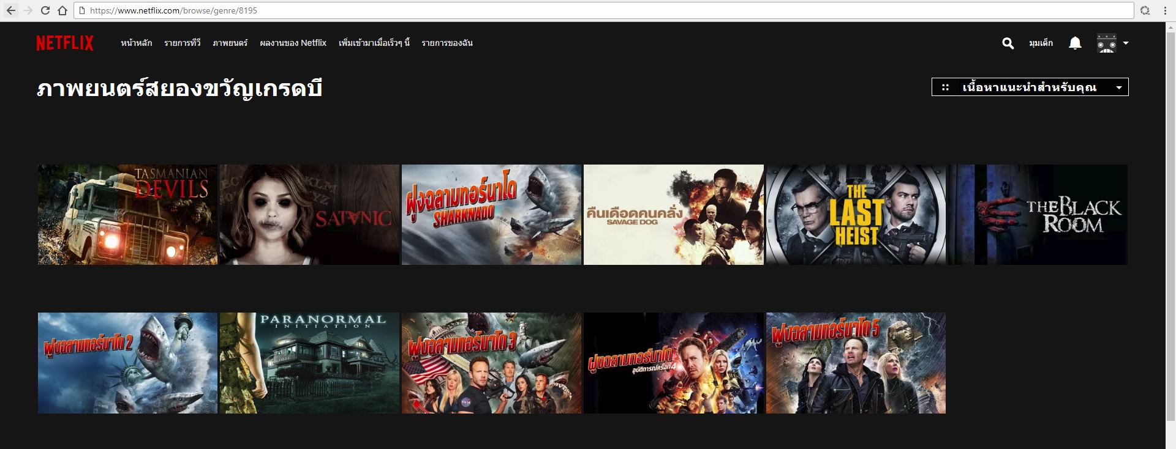Open เพิ่มเข้ามาเมื่อเร็วๆ นี้ menu item
Viewport: 1176px width, 449px height.
click(x=374, y=43)
